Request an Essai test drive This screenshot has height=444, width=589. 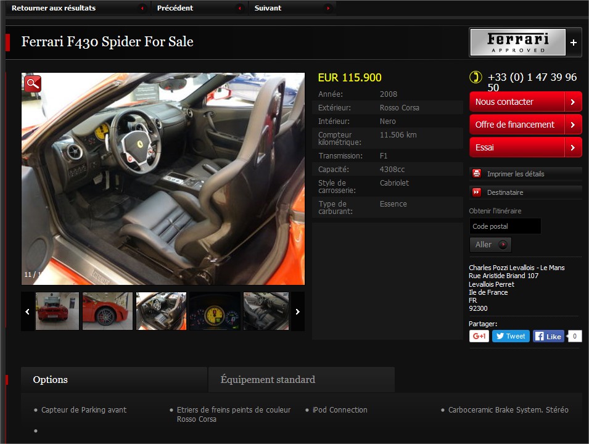525,147
